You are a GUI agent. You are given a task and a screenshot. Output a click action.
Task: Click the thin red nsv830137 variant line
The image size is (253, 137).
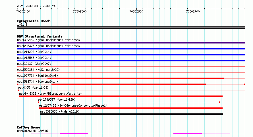tap(131, 66)
